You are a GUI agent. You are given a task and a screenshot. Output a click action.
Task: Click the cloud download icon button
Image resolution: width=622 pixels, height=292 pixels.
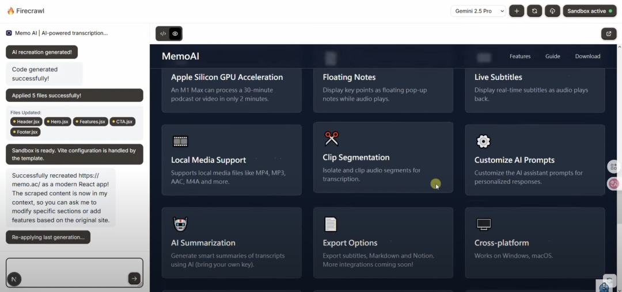coord(552,11)
